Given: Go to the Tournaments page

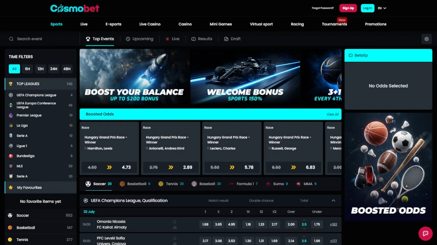Looking at the screenshot, I should coord(334,24).
